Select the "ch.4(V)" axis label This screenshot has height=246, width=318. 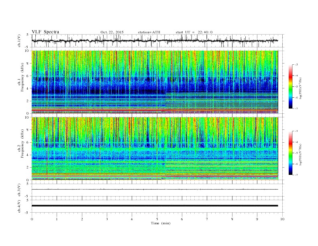coord(19,206)
